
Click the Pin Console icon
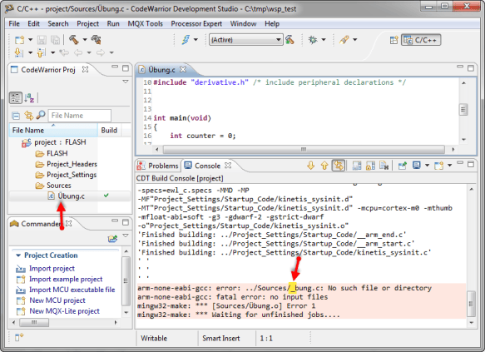[402, 166]
